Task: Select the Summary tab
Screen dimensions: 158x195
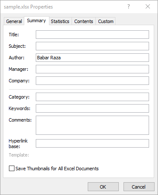Action: 37,21
